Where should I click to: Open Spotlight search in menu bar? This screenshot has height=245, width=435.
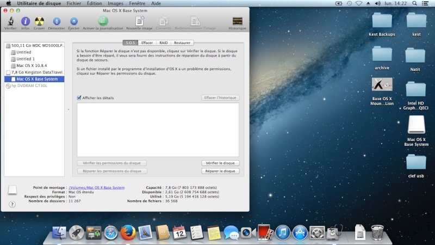tap(414, 3)
